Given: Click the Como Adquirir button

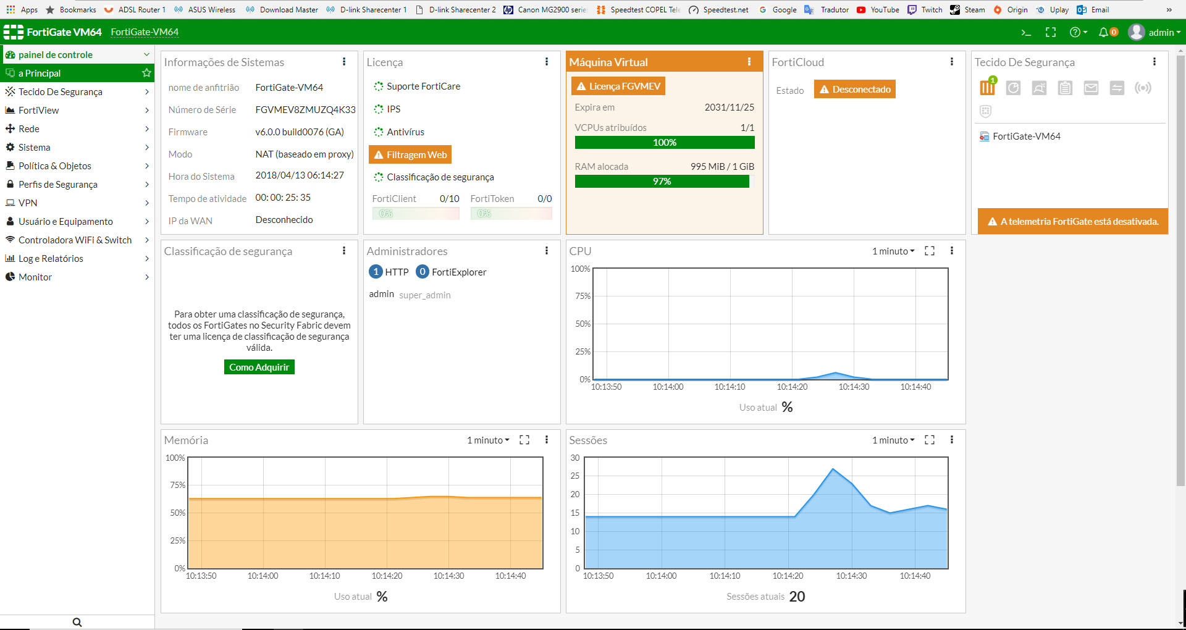Looking at the screenshot, I should coord(259,367).
